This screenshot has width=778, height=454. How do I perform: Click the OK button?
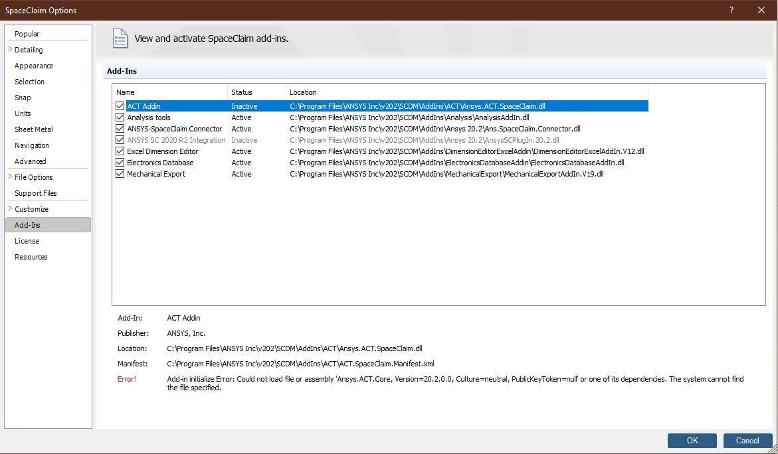[692, 441]
